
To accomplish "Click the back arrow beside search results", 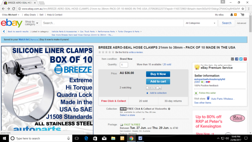I will click(x=4, y=32).
